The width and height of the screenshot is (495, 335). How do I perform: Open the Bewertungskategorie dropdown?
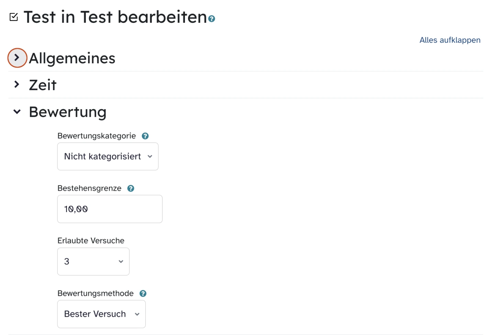108,157
